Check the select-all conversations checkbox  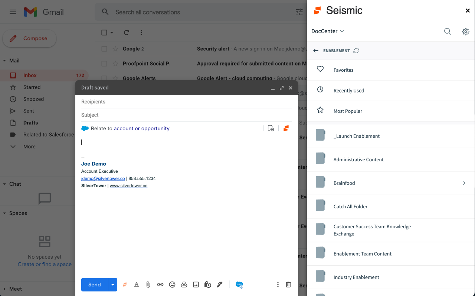click(104, 32)
